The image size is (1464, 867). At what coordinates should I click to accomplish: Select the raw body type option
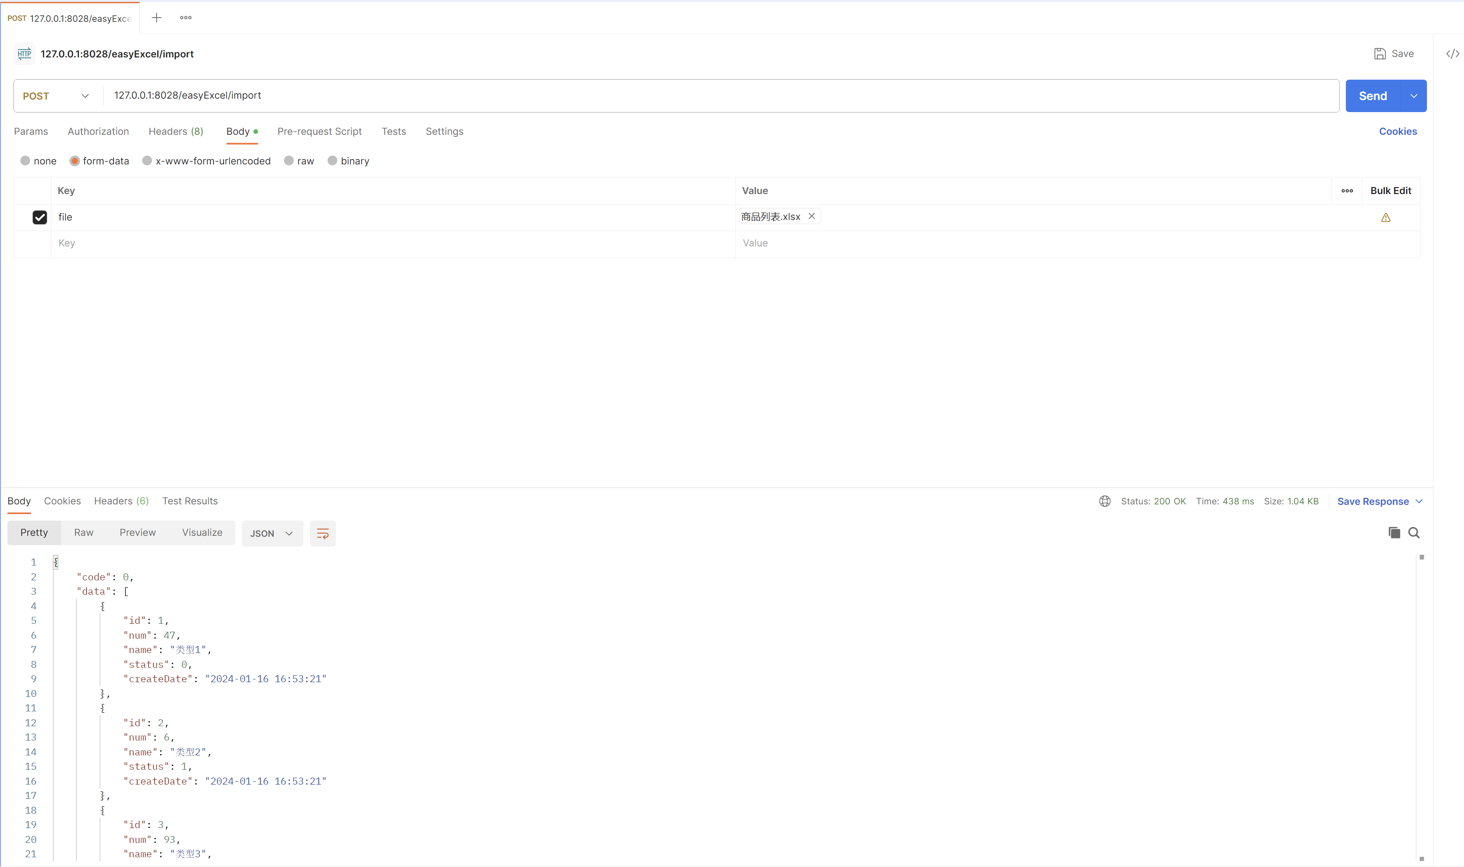(x=289, y=161)
